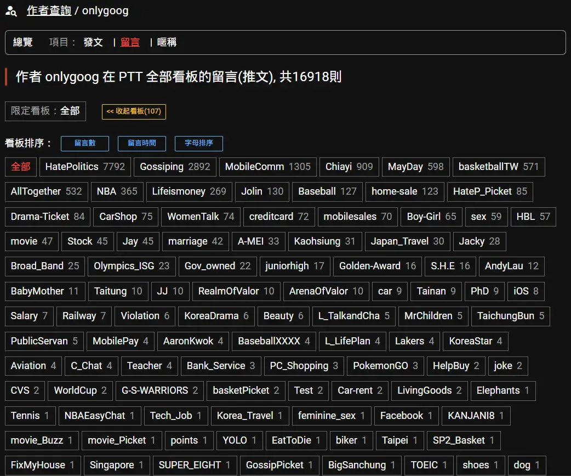Click the Japan_Travel board tag
This screenshot has height=476, width=571.
(x=407, y=241)
